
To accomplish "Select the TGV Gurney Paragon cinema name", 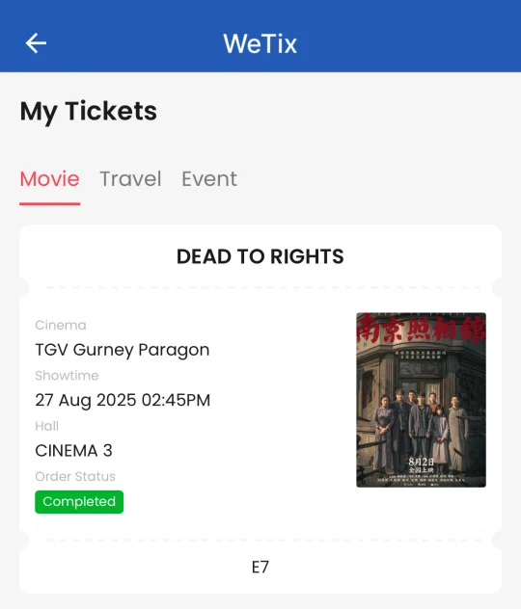I will click(123, 350).
